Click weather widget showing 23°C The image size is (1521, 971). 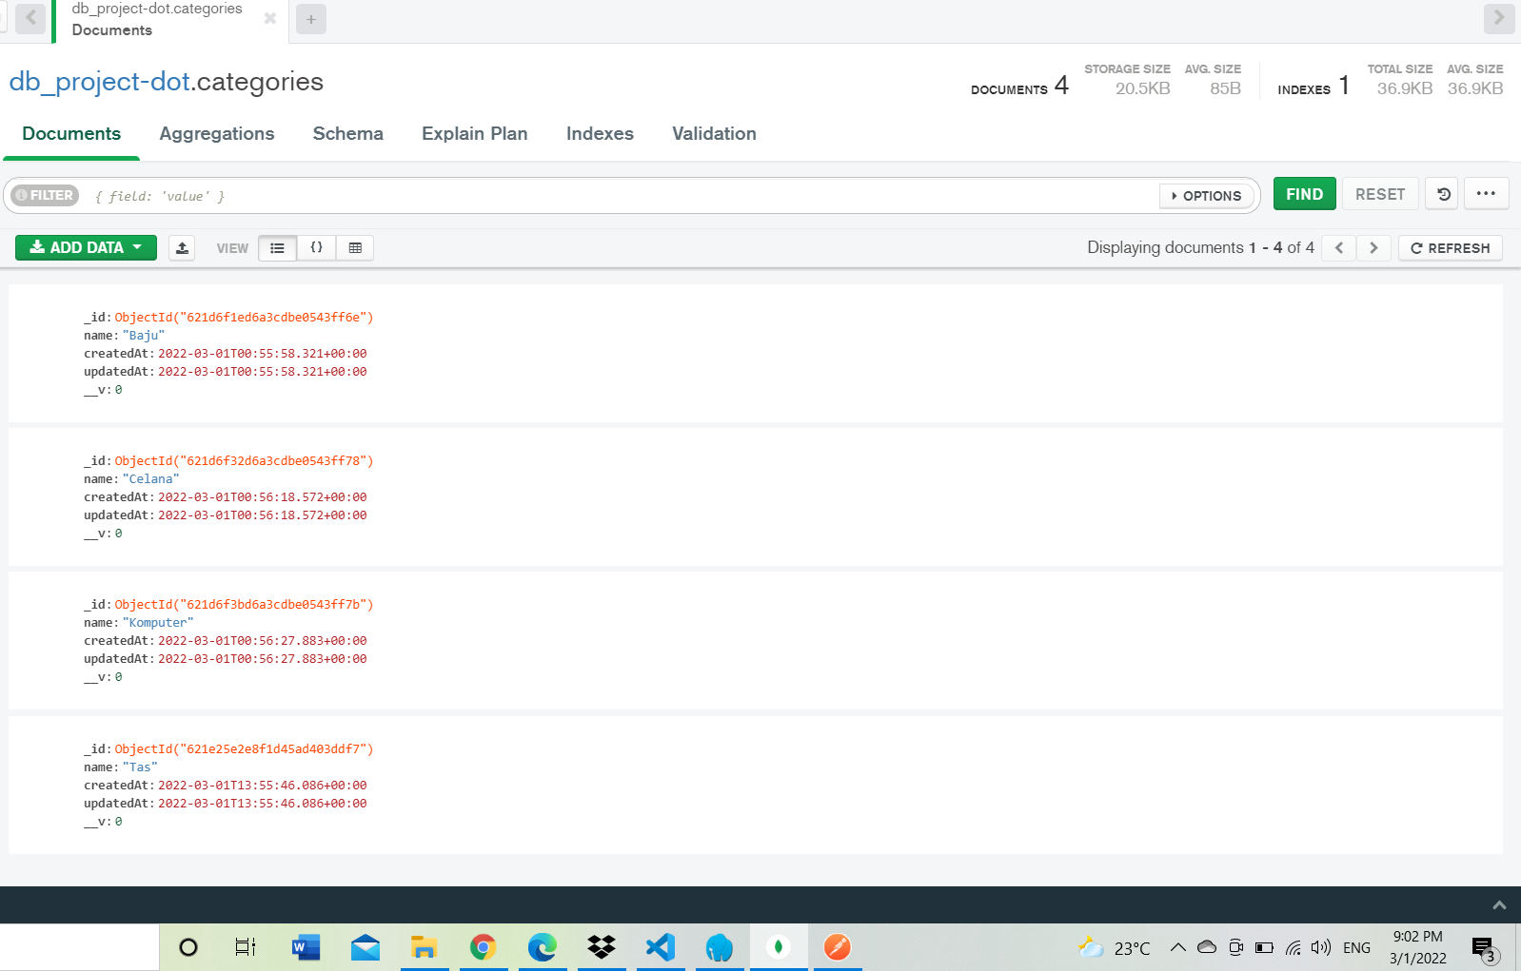click(x=1115, y=947)
